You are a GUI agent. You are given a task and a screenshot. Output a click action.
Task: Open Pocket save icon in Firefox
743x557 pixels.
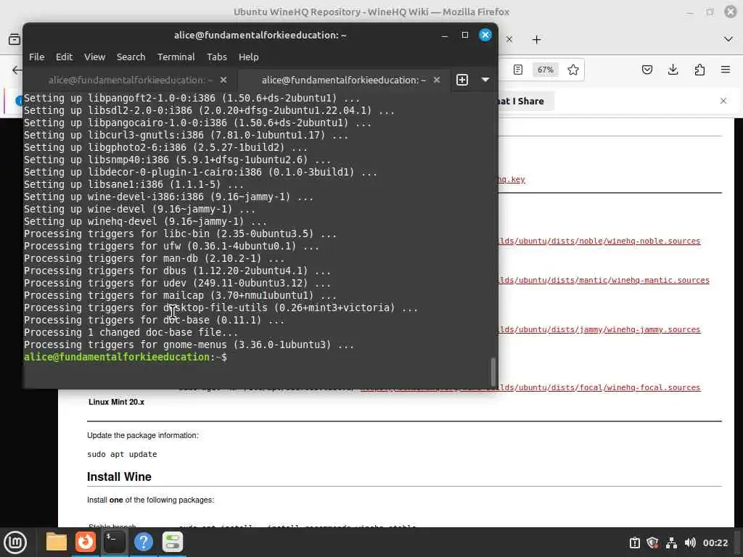tap(646, 70)
